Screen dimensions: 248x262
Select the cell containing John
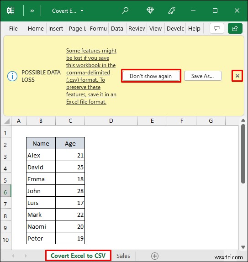pos(41,191)
